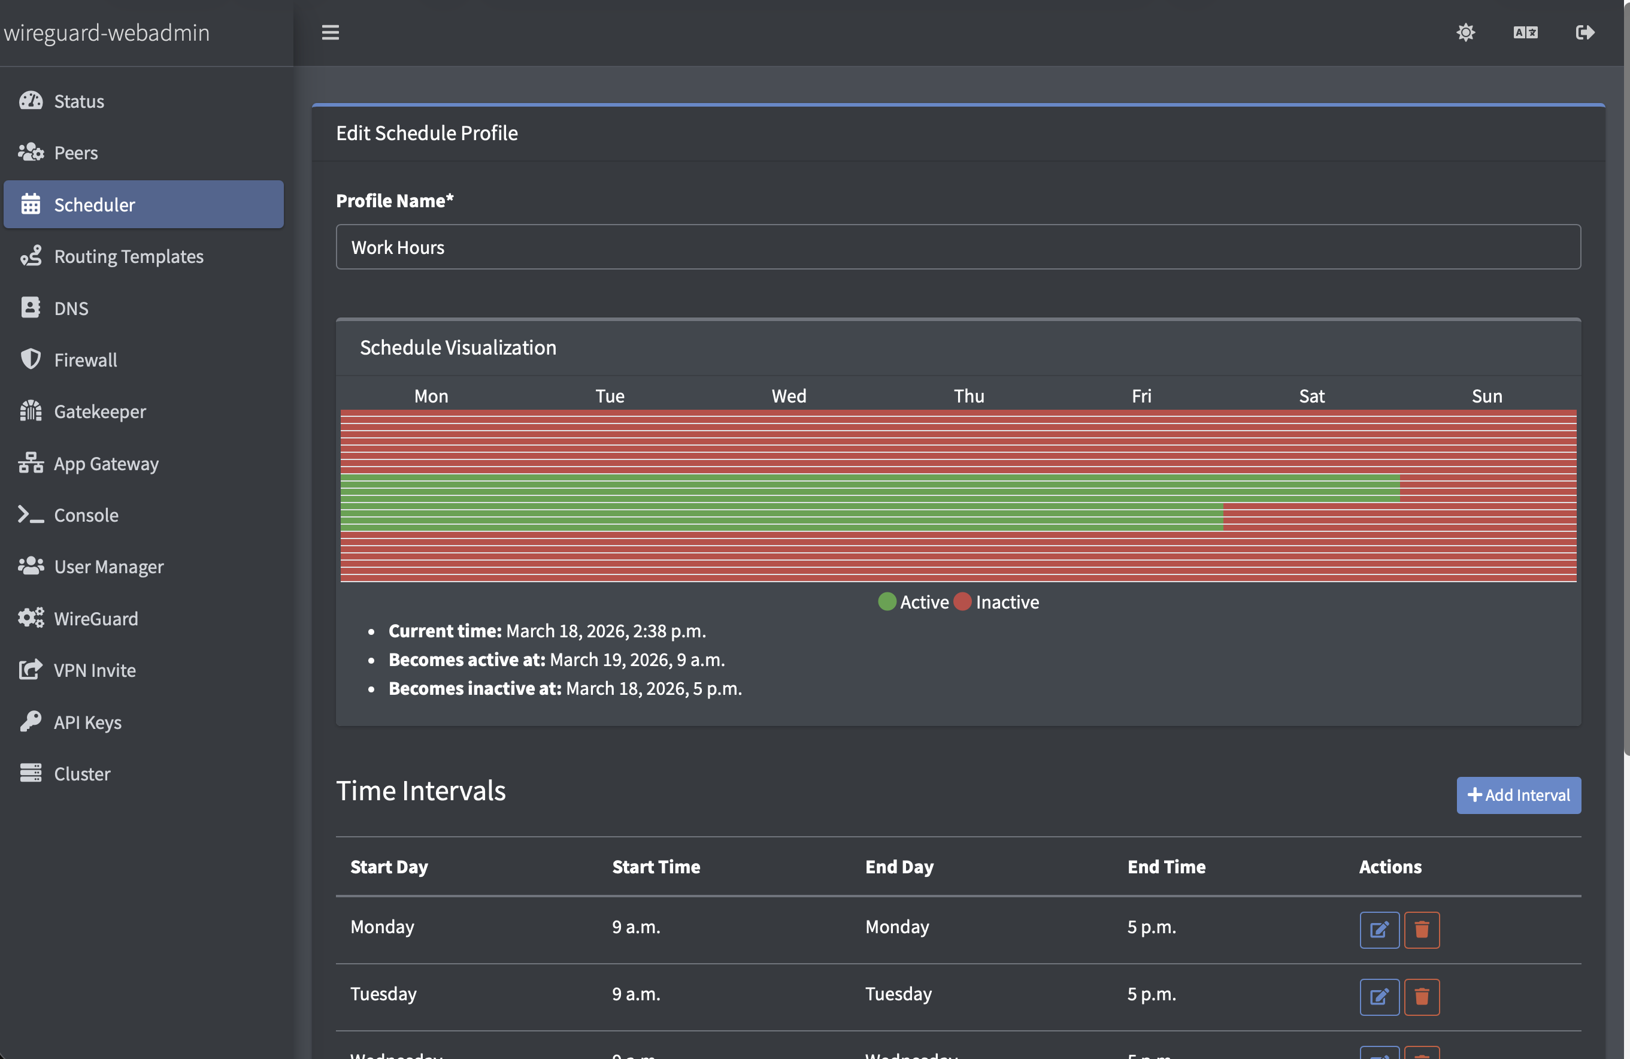
Task: Open User Manager
Action: tap(109, 567)
